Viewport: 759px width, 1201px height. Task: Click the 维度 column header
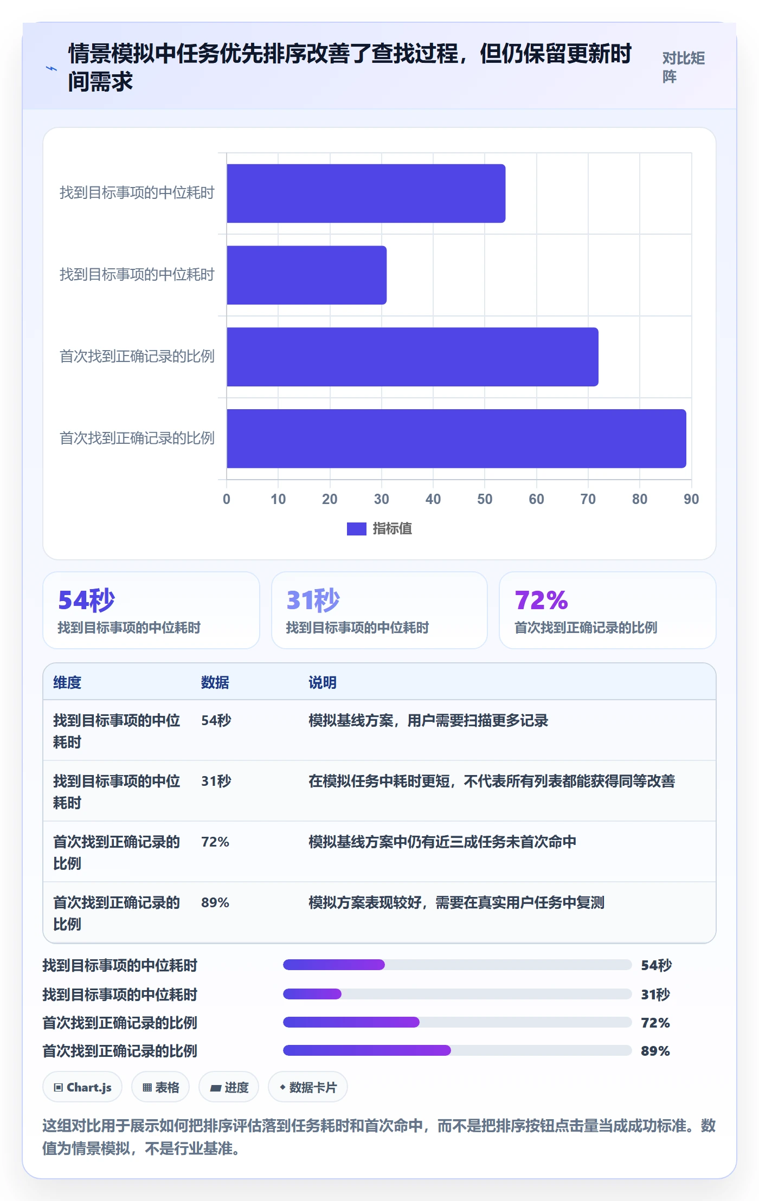67,682
